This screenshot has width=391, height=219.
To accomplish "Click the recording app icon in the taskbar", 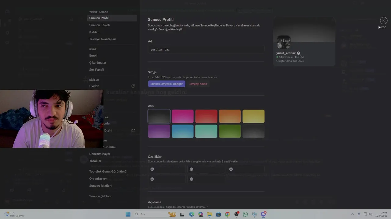I will click(x=236, y=214).
